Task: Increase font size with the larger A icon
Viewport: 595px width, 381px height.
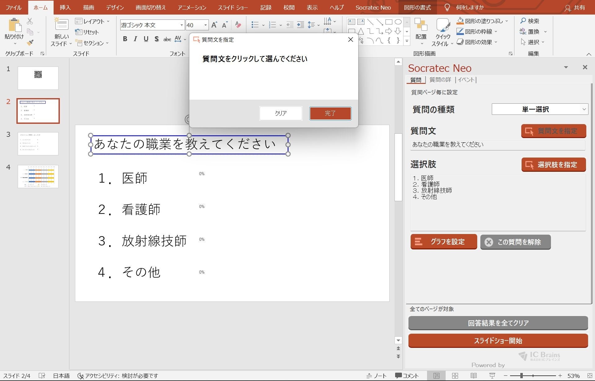Action: tap(214, 25)
